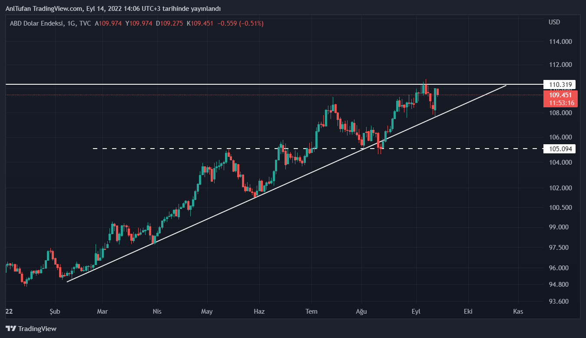Click the 104.000 price axis label
Image resolution: width=586 pixels, height=338 pixels.
pos(560,162)
